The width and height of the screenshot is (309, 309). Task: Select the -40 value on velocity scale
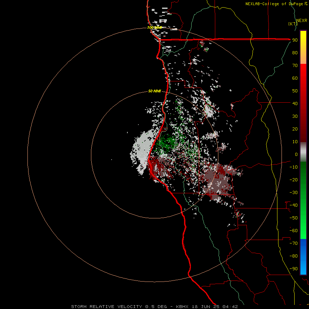pyautogui.click(x=294, y=205)
